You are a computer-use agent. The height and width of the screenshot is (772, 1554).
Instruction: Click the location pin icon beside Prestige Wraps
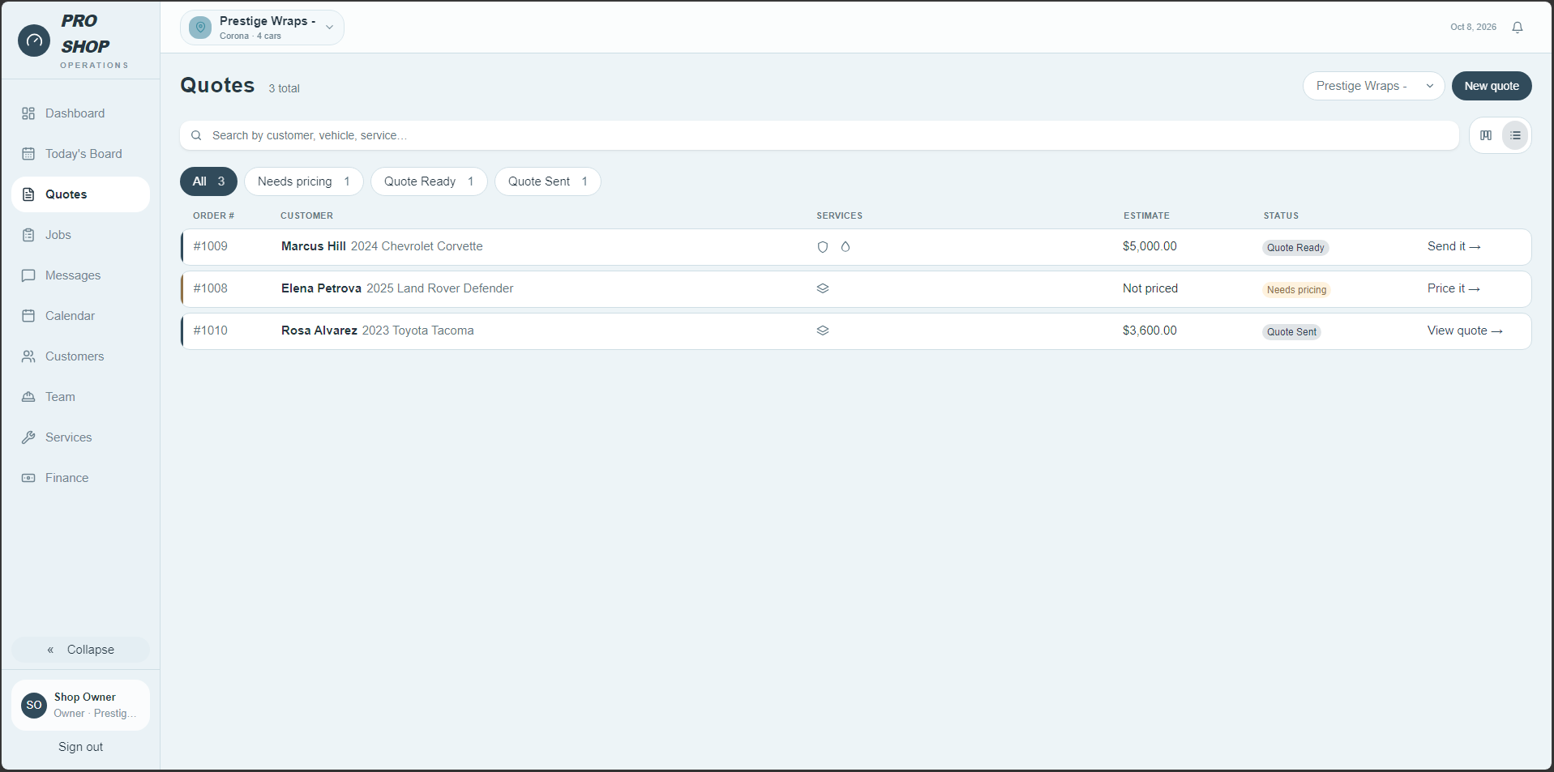pos(200,28)
